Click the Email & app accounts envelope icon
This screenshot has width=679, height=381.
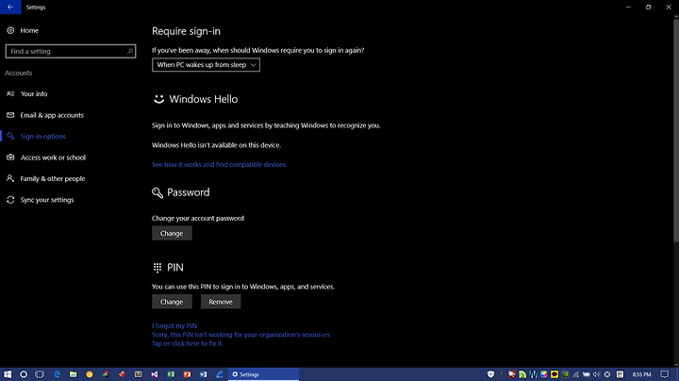[10, 115]
